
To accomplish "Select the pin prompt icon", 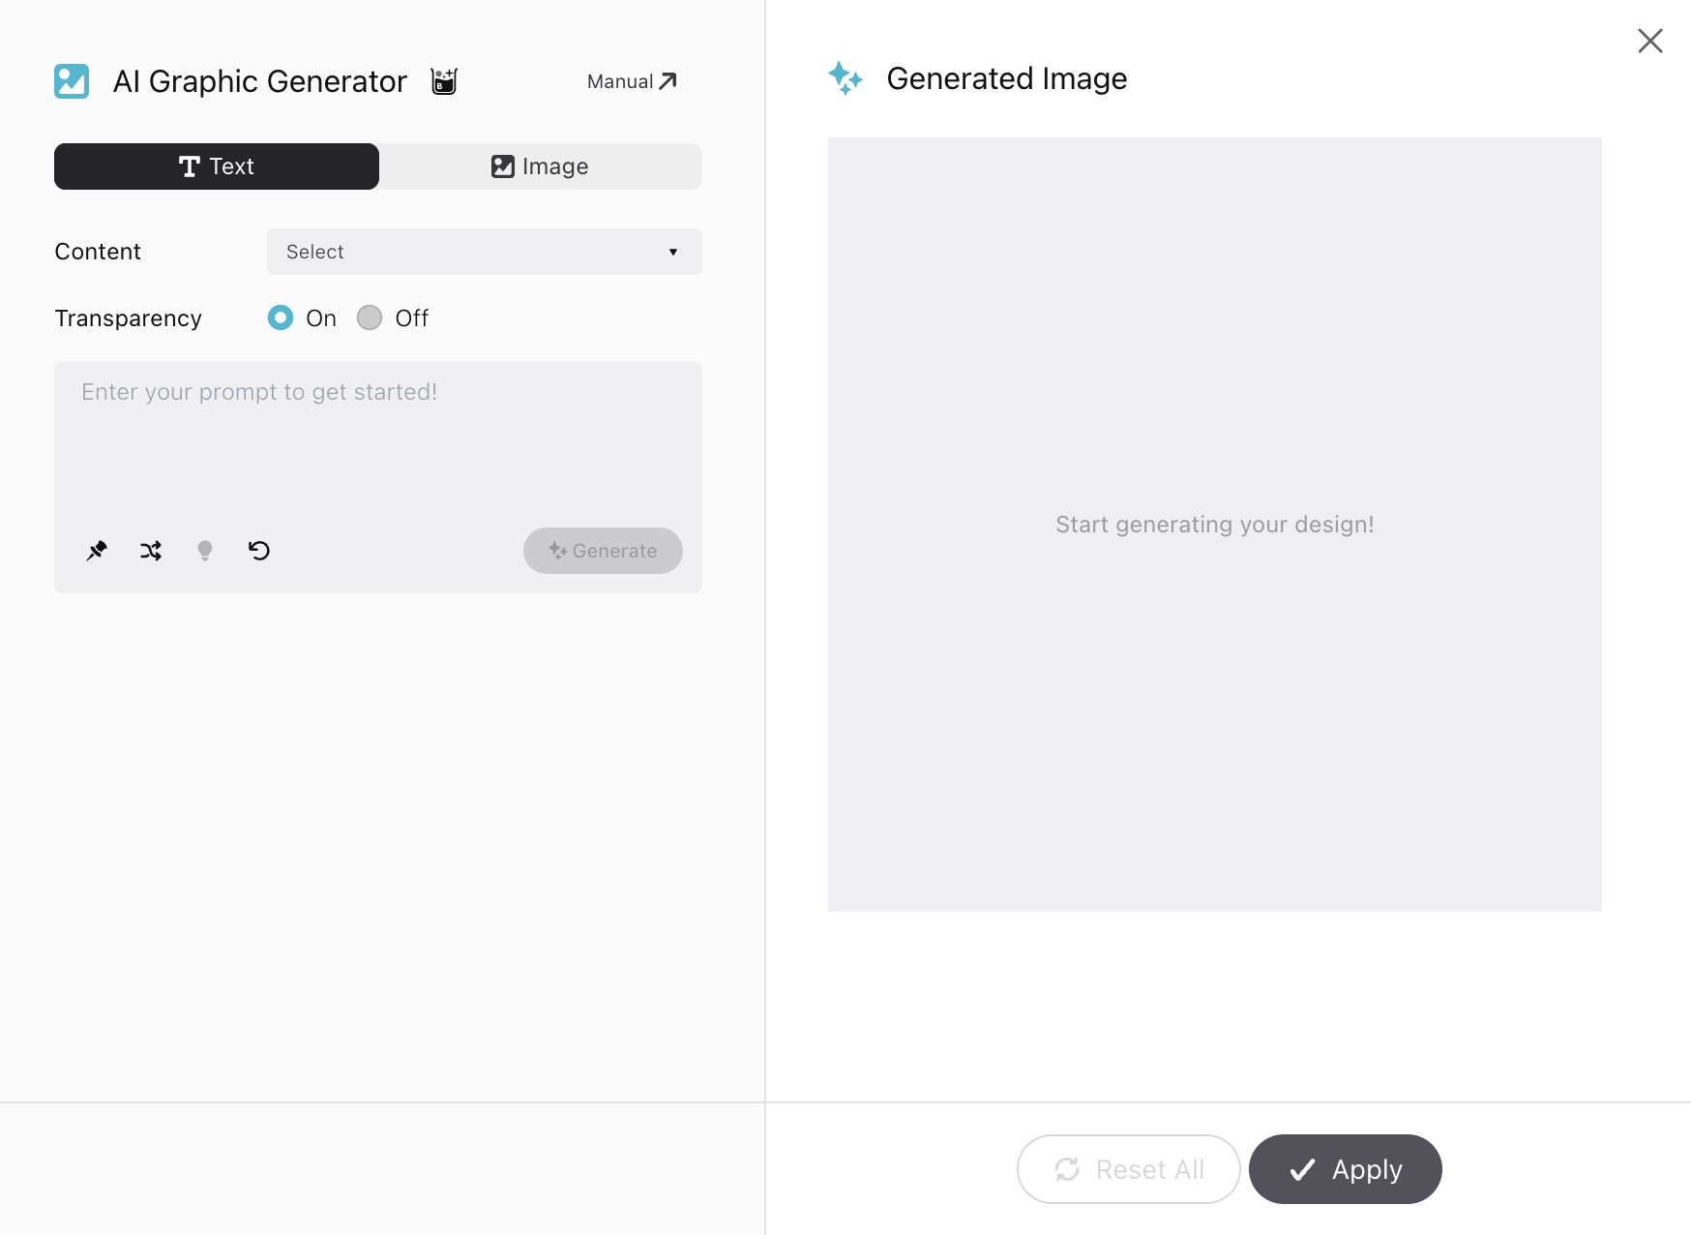I will pos(96,550).
